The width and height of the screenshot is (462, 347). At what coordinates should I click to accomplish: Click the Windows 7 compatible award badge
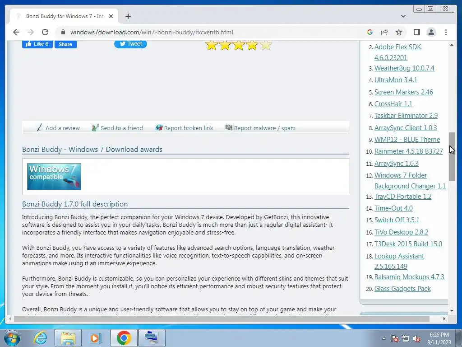pyautogui.click(x=54, y=177)
